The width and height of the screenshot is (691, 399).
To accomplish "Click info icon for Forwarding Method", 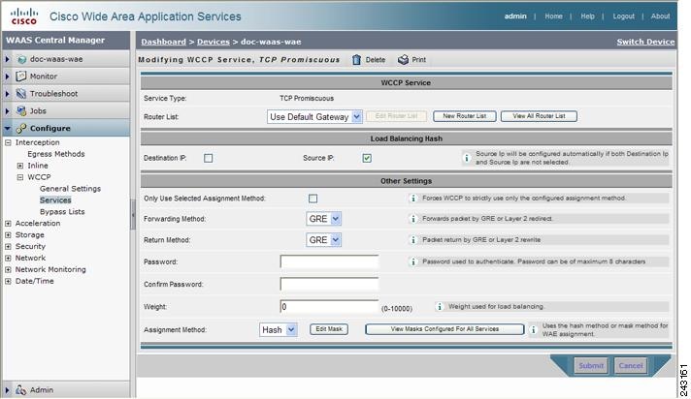I will point(412,219).
